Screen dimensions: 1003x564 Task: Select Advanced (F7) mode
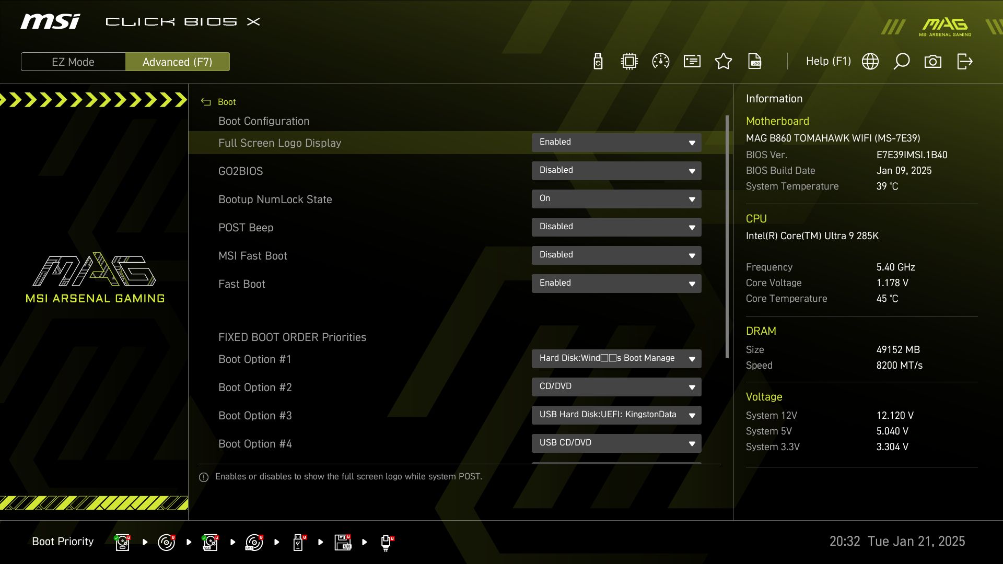(x=178, y=62)
